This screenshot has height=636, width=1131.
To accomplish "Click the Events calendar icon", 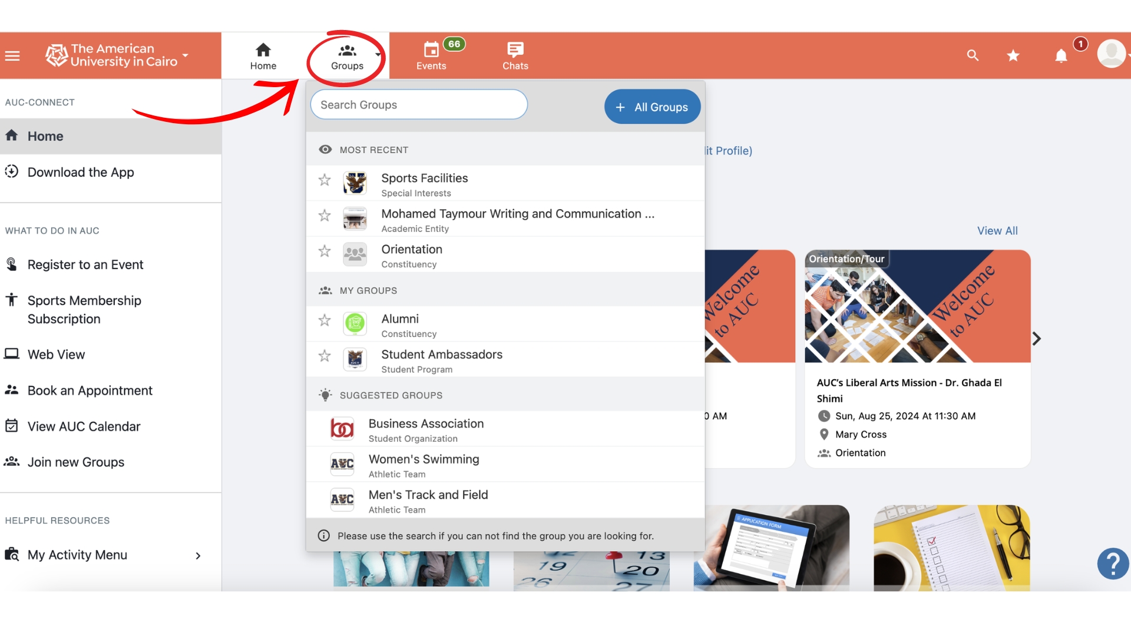I will pos(431,48).
